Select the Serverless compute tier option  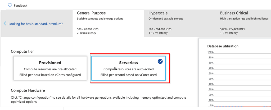(x=129, y=68)
